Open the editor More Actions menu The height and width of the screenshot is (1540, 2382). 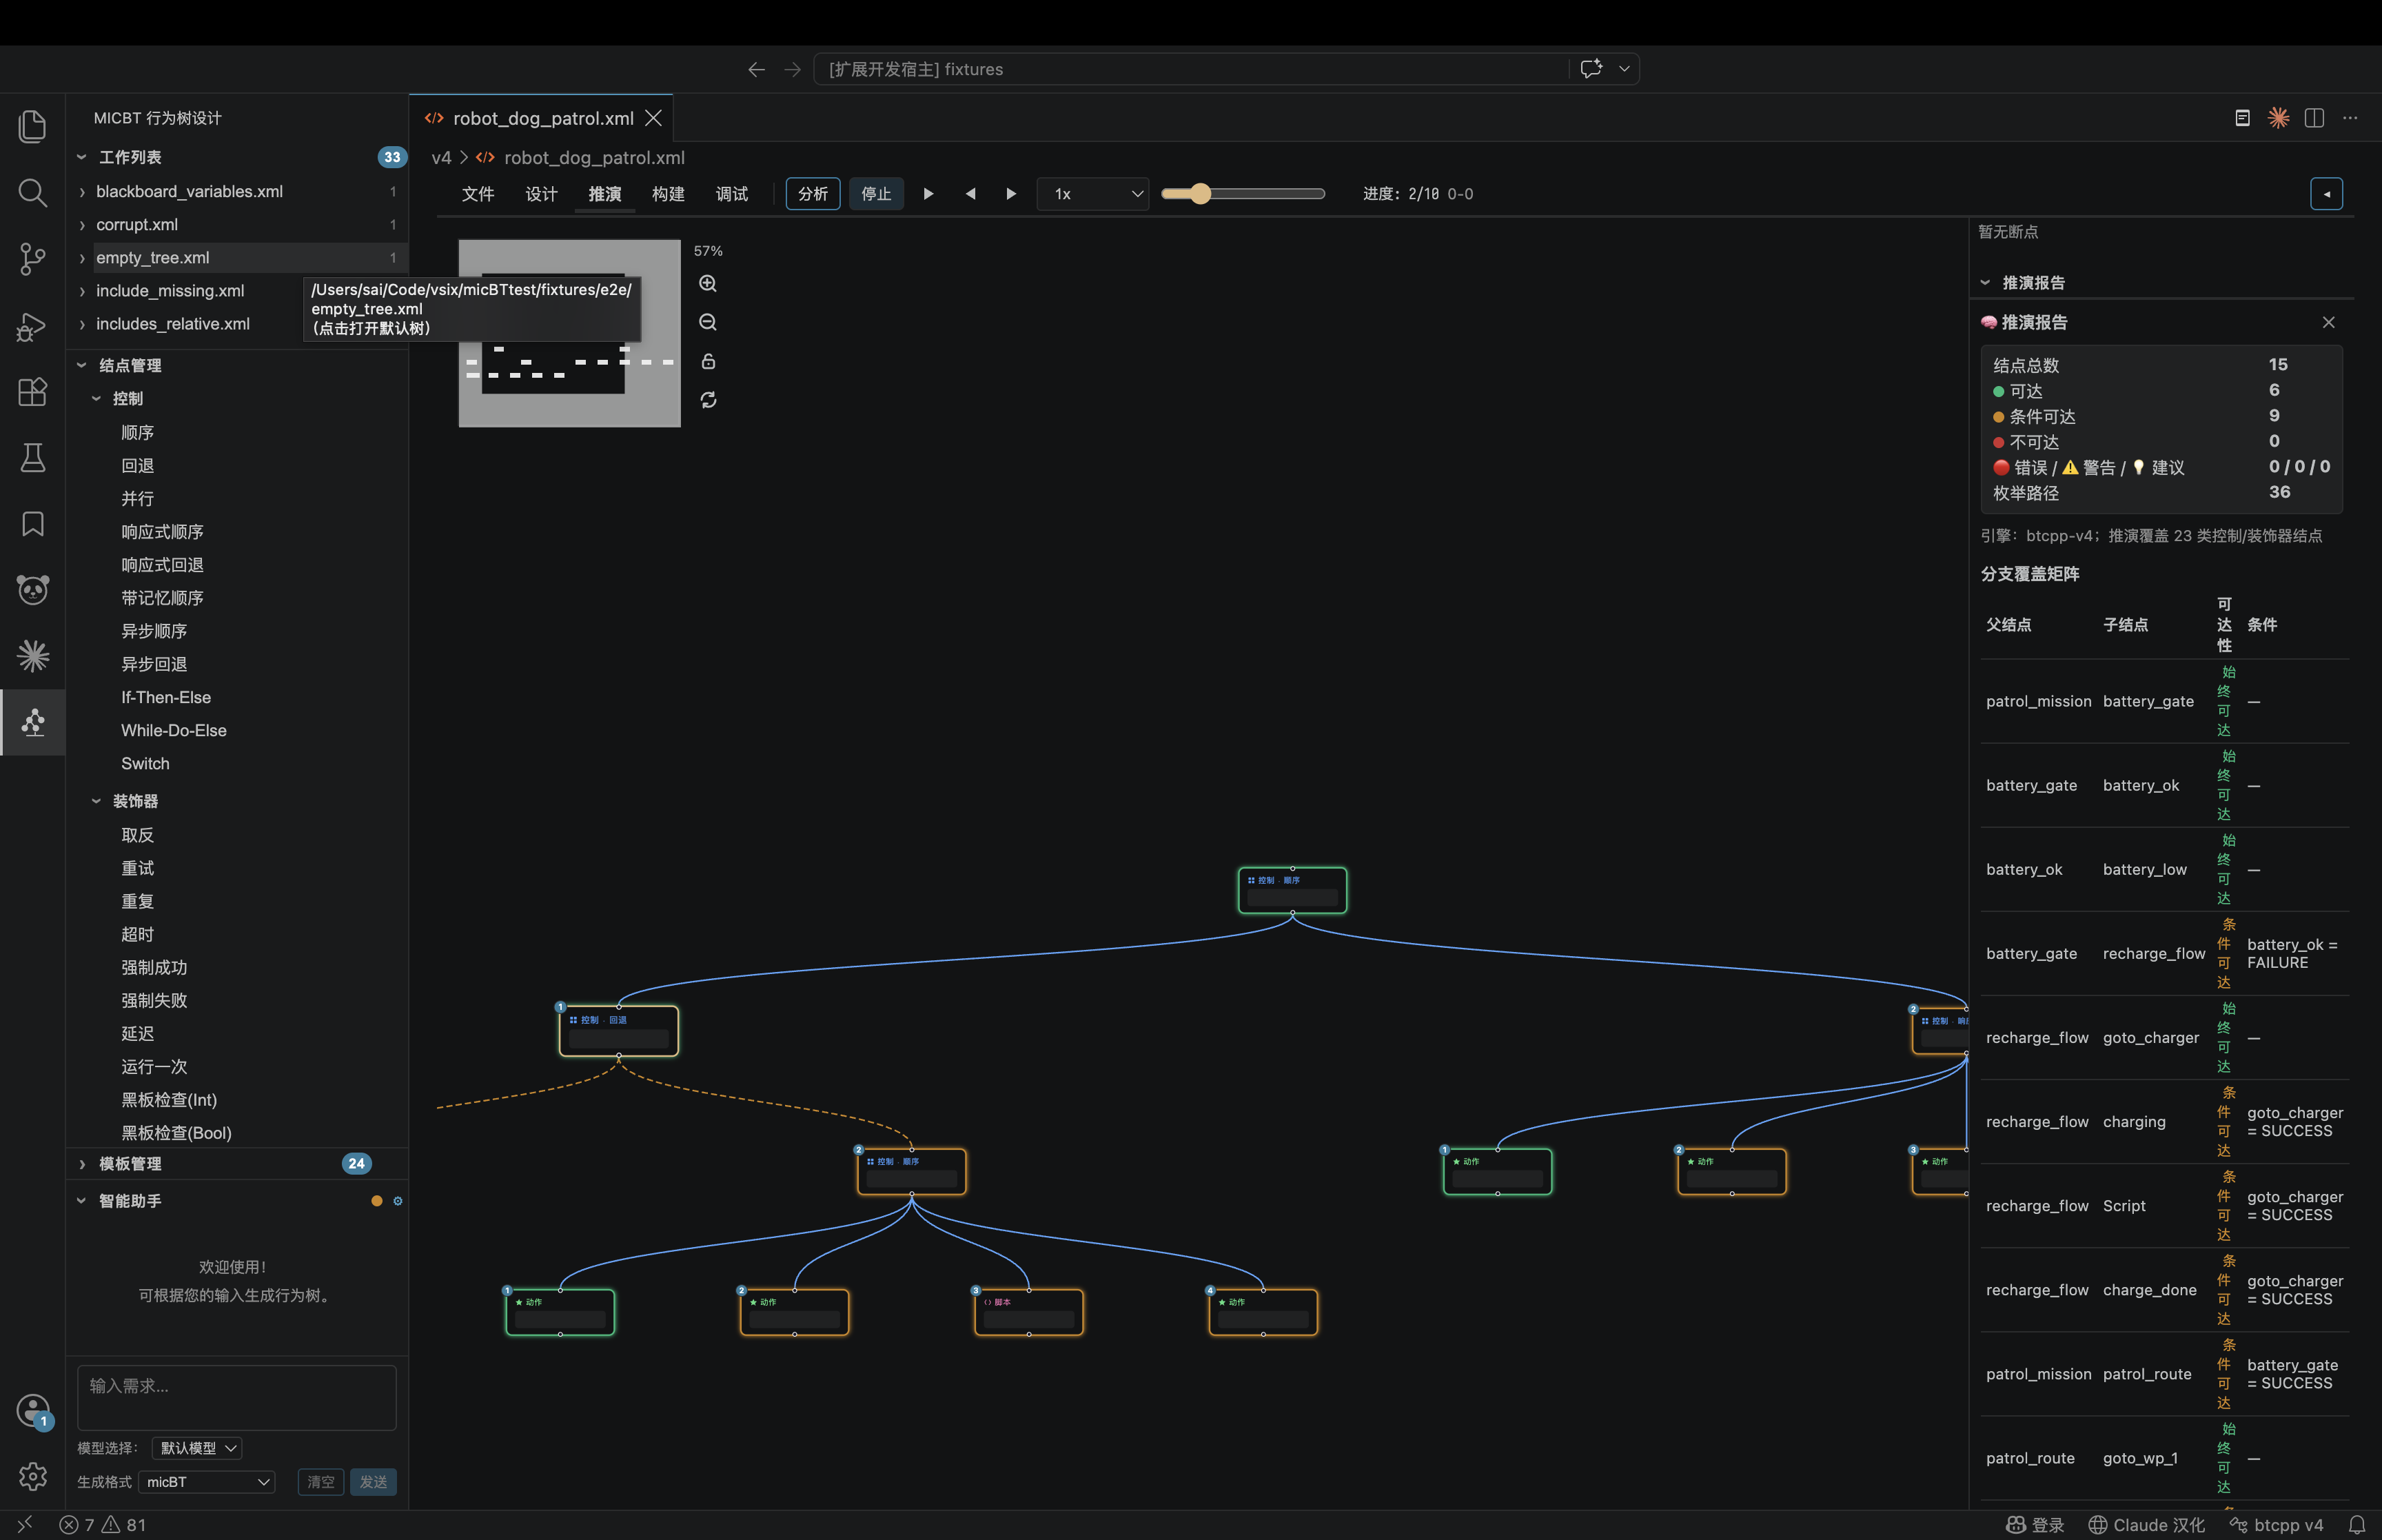pos(2350,118)
